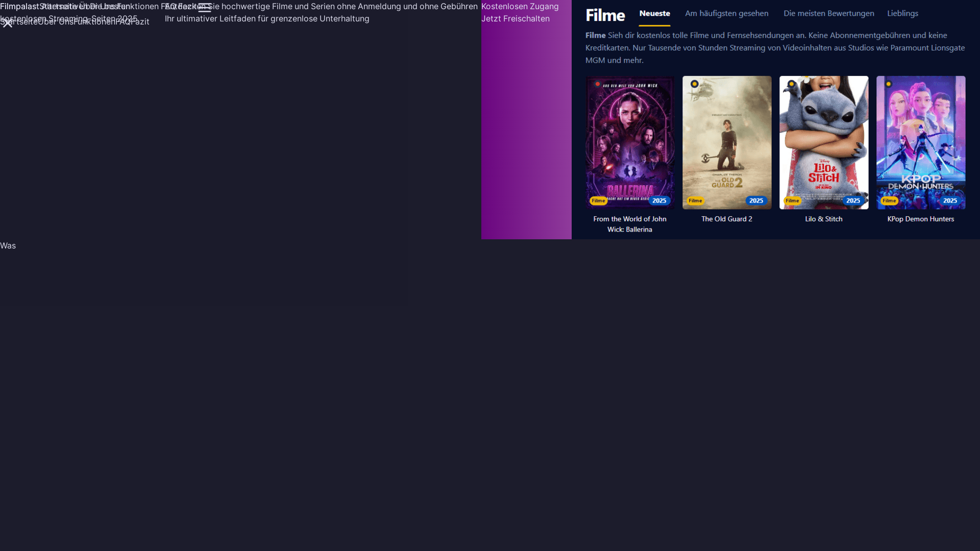Screen dimensions: 980x551
Task: Click the 2025 badge on Lilo & Stitch poster
Action: coord(853,201)
